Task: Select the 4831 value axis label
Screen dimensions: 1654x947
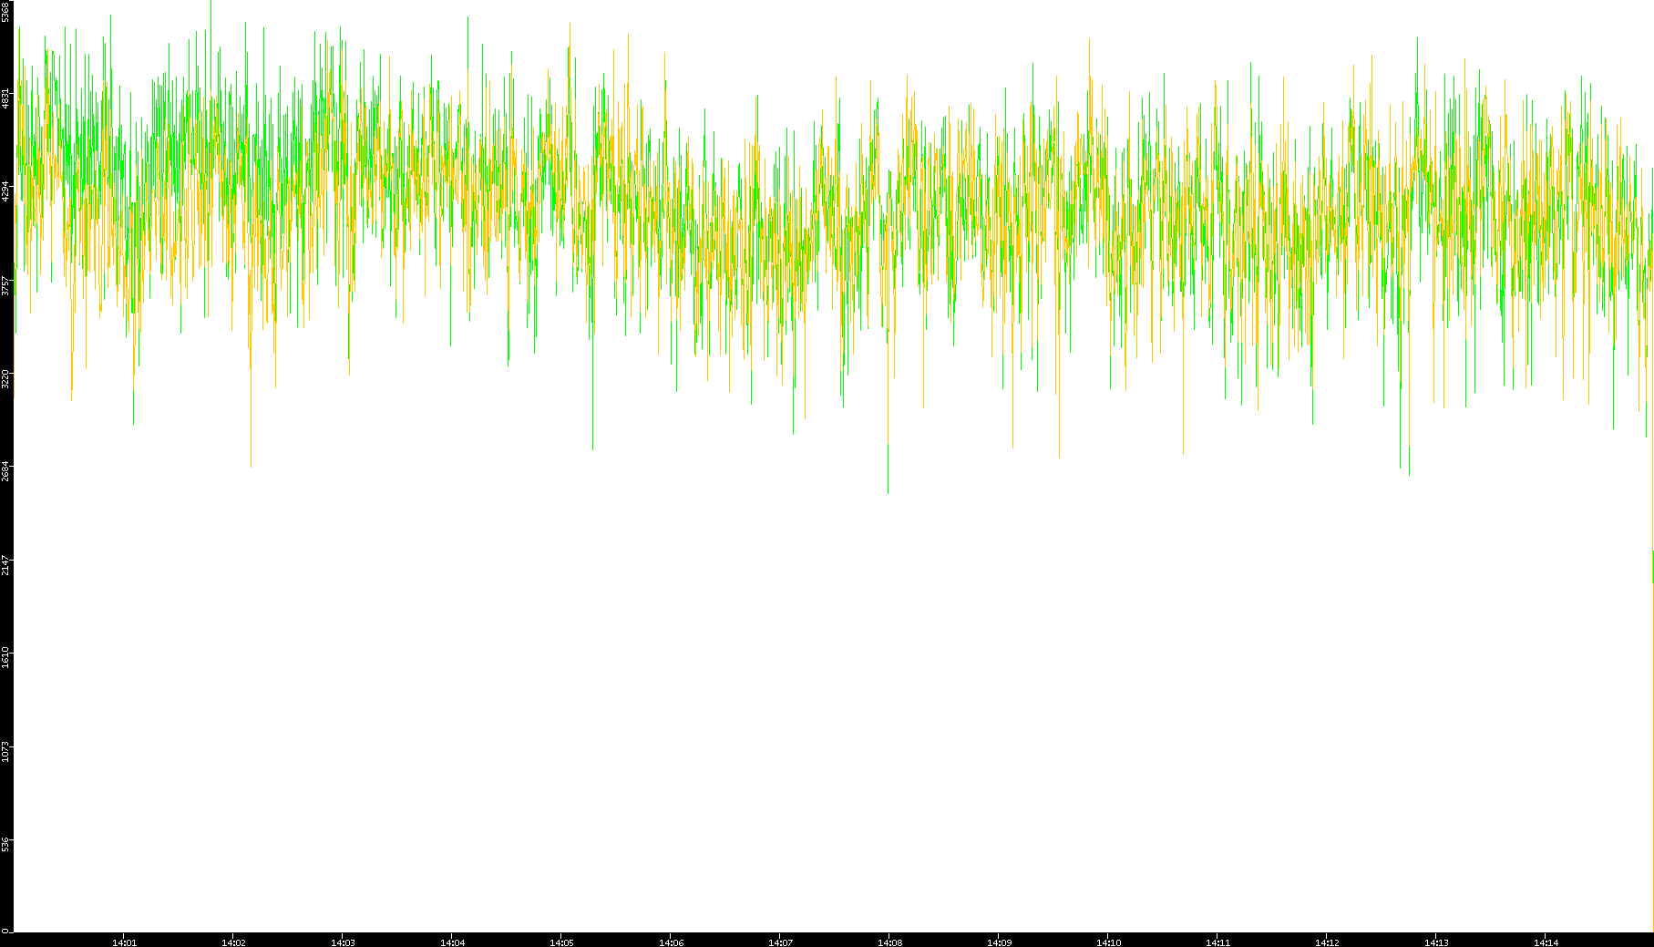Action: (6, 98)
